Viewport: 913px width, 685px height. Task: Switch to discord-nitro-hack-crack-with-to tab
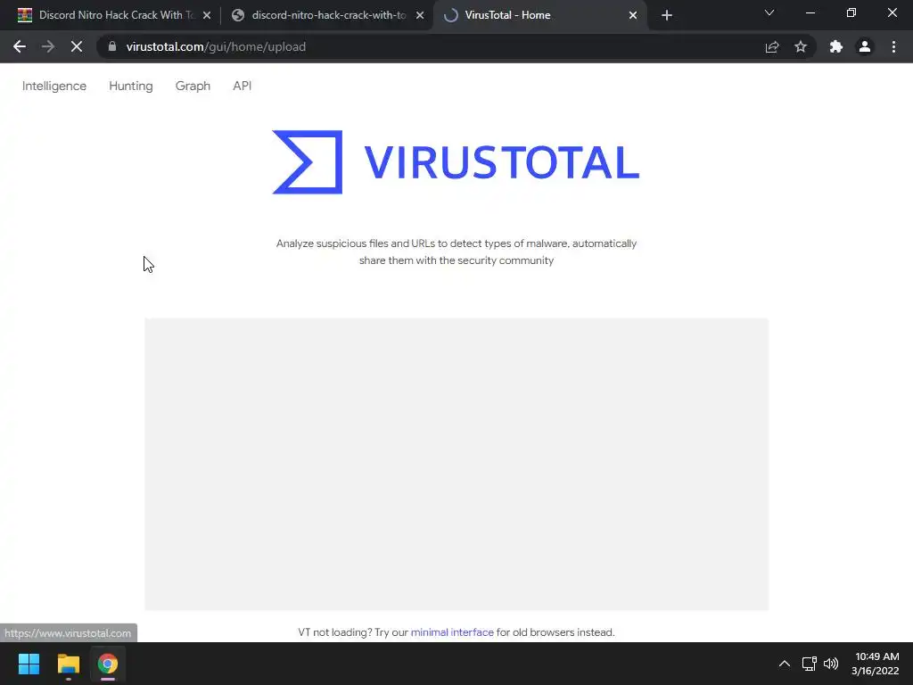tap(328, 15)
